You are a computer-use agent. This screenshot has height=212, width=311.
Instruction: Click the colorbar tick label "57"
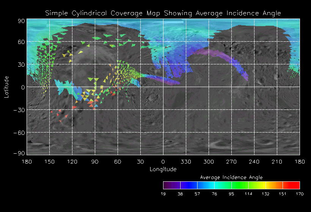pyautogui.click(x=197, y=194)
